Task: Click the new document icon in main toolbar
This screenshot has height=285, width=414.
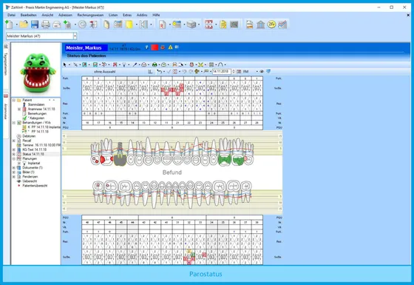Action: click(x=9, y=24)
